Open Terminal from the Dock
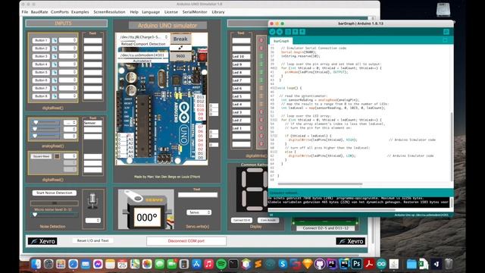 [x=233, y=264]
